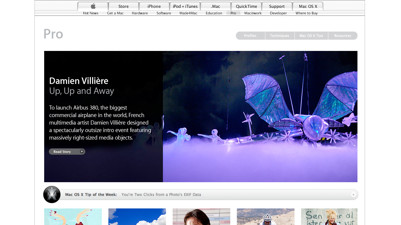Screen dimensions: 401x225
Task: Open the dark-haired man portrait thumbnail
Action: (x=201, y=217)
